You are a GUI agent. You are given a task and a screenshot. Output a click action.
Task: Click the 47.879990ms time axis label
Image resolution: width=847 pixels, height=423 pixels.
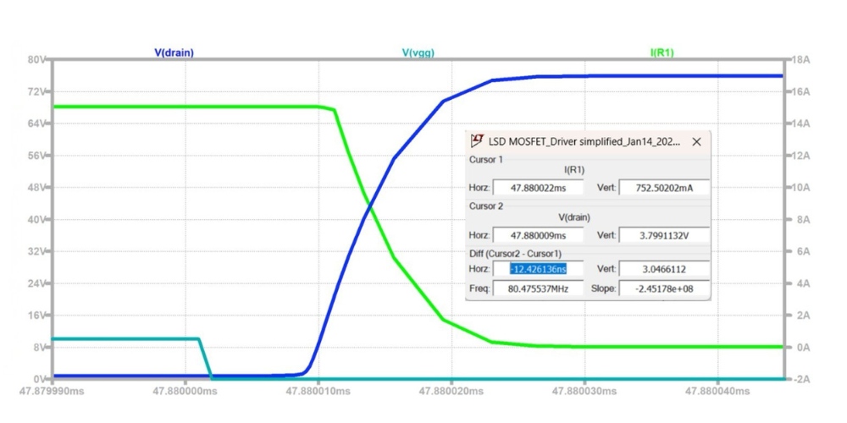(52, 391)
